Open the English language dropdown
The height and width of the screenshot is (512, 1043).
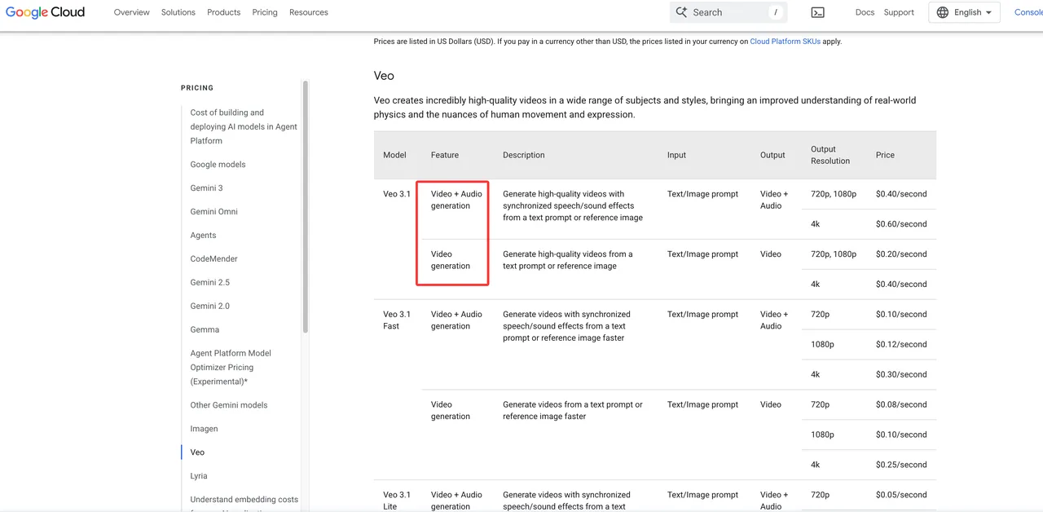coord(964,12)
